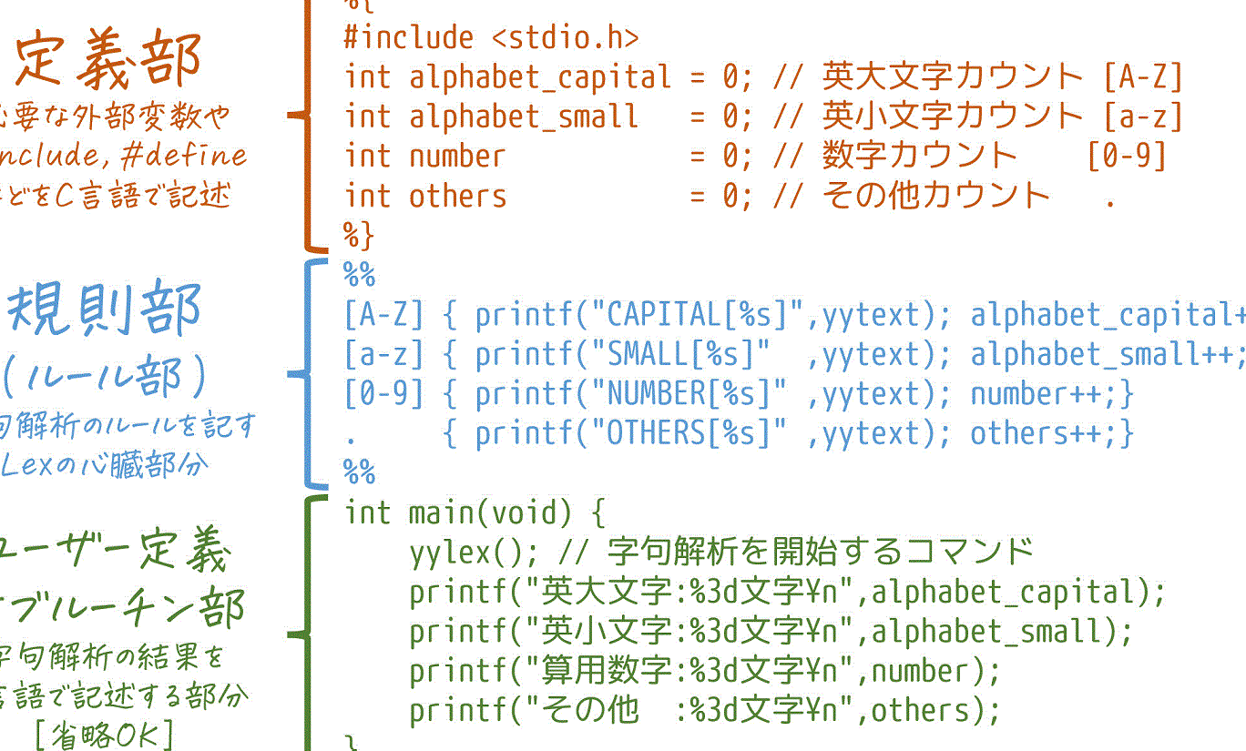Viewport: 1246px width, 751px height.
Task: Click the yylex() function call
Action: point(467,552)
